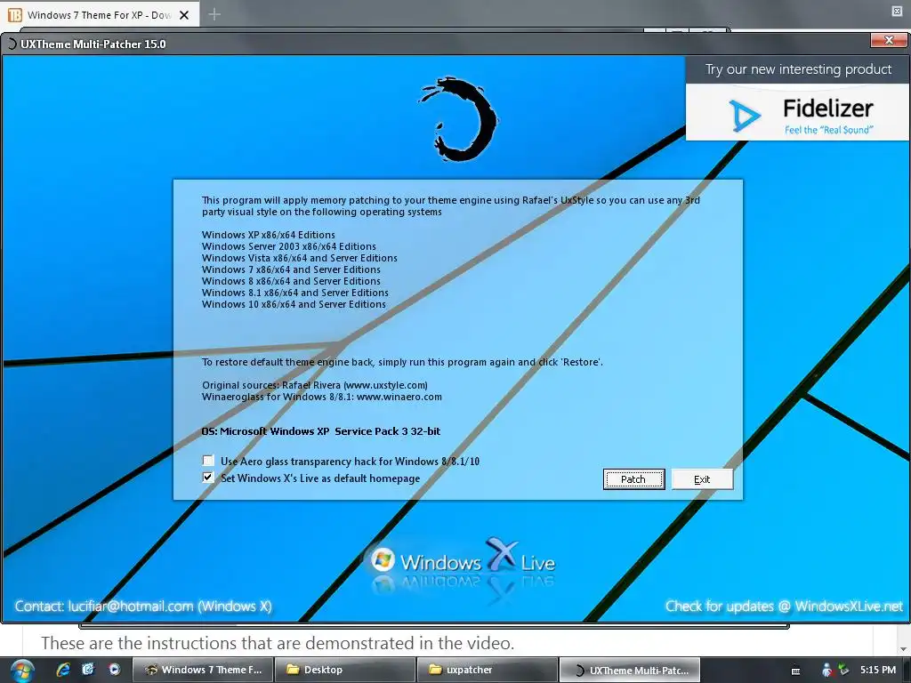911x683 pixels.
Task: Click the 'To restore default theme engine' sentence
Action: [x=402, y=362]
